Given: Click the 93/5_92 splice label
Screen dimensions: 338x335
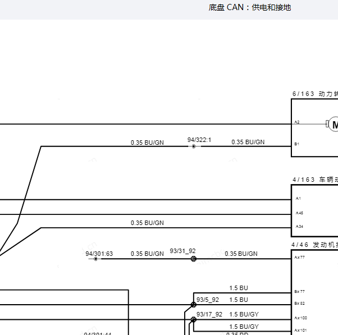Looking at the screenshot, I should tap(208, 300).
